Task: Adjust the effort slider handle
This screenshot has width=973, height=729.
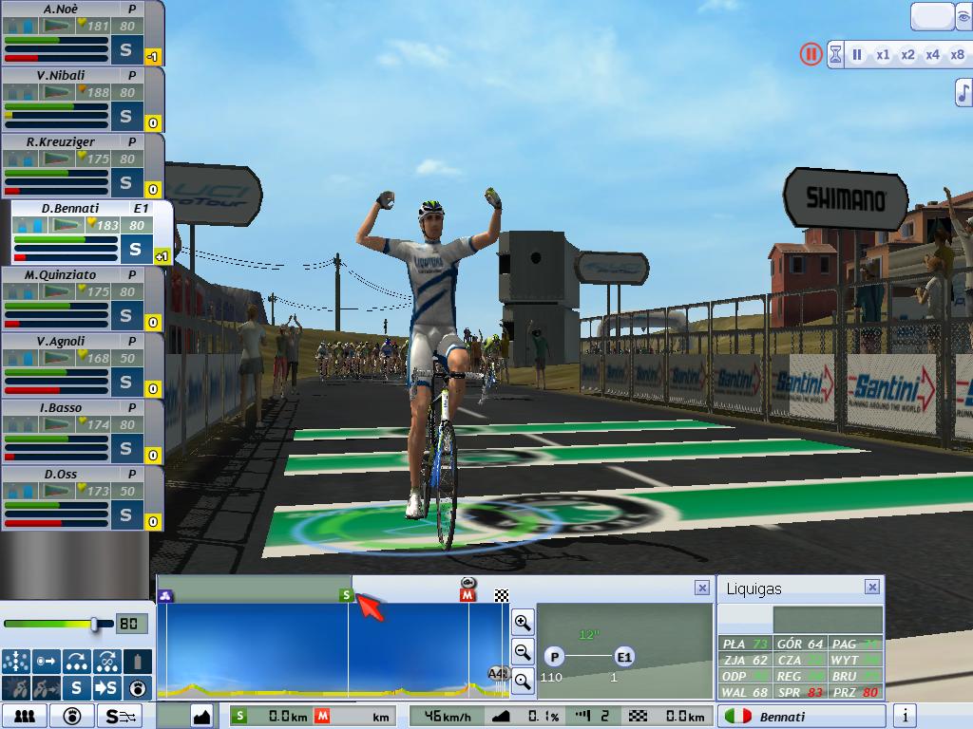Action: tap(95, 624)
